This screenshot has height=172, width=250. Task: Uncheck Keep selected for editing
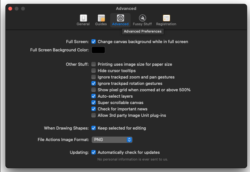(x=94, y=128)
